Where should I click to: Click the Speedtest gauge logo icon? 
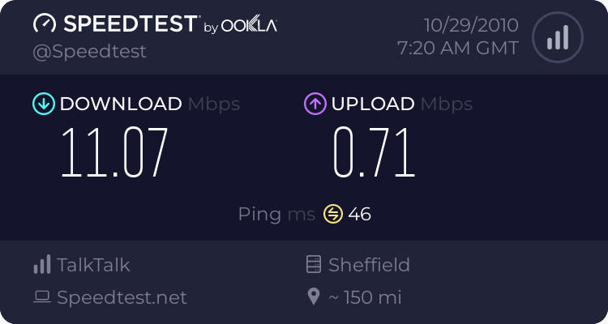tap(45, 23)
